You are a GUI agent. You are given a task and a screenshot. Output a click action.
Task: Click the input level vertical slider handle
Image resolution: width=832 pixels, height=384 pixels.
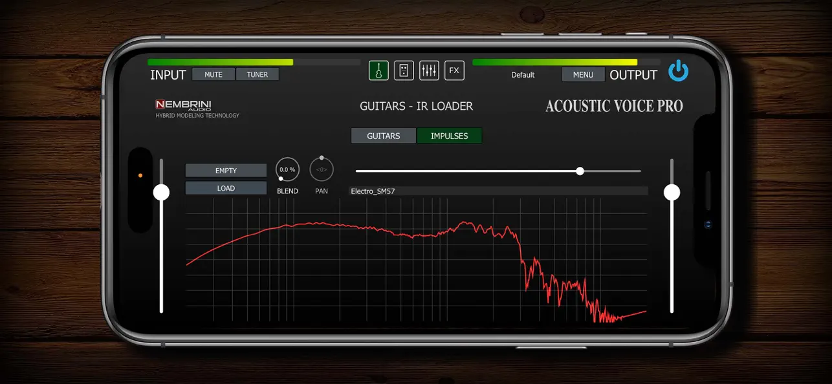pos(161,192)
